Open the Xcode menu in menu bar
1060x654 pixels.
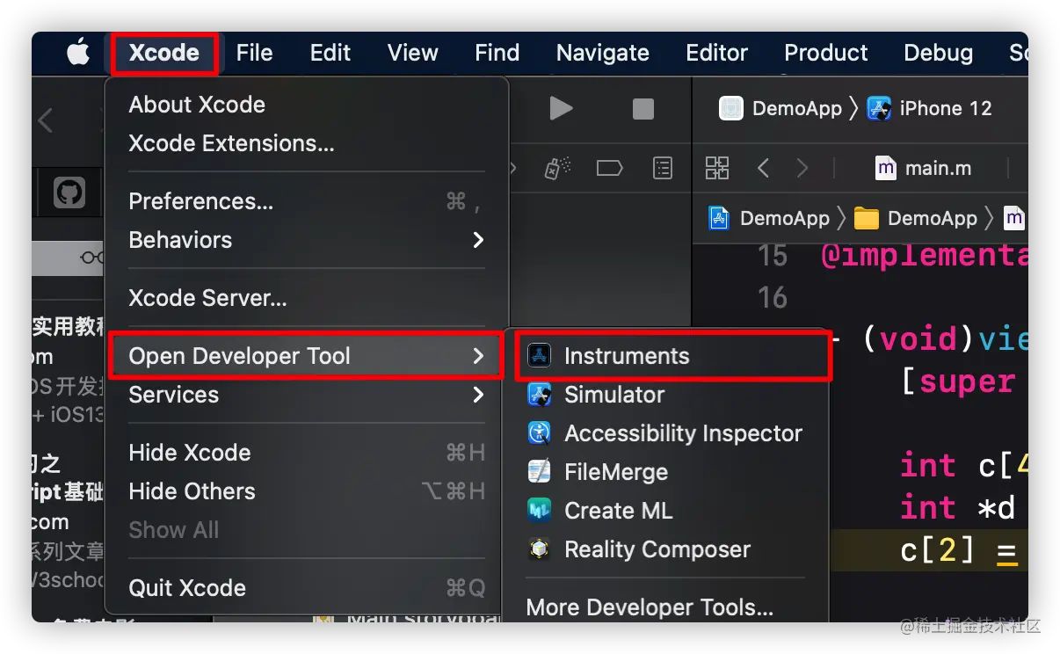[x=164, y=53]
